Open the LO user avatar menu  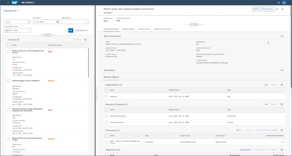point(284,3)
